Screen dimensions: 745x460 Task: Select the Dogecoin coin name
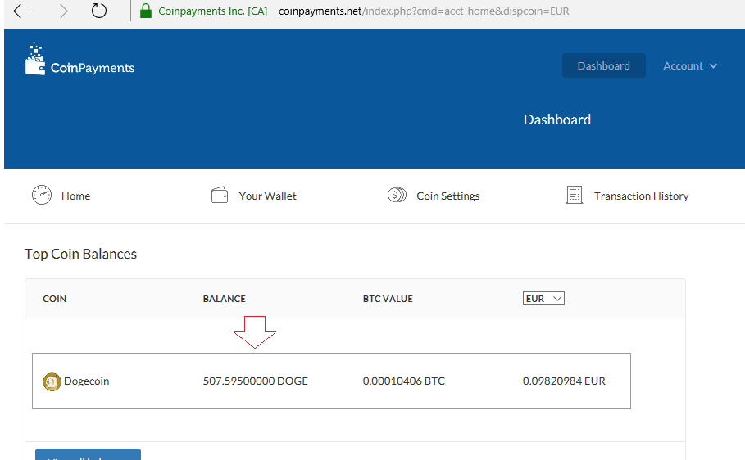pyautogui.click(x=87, y=381)
